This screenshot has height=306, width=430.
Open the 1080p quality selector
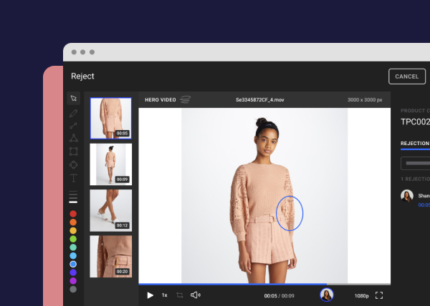361,296
